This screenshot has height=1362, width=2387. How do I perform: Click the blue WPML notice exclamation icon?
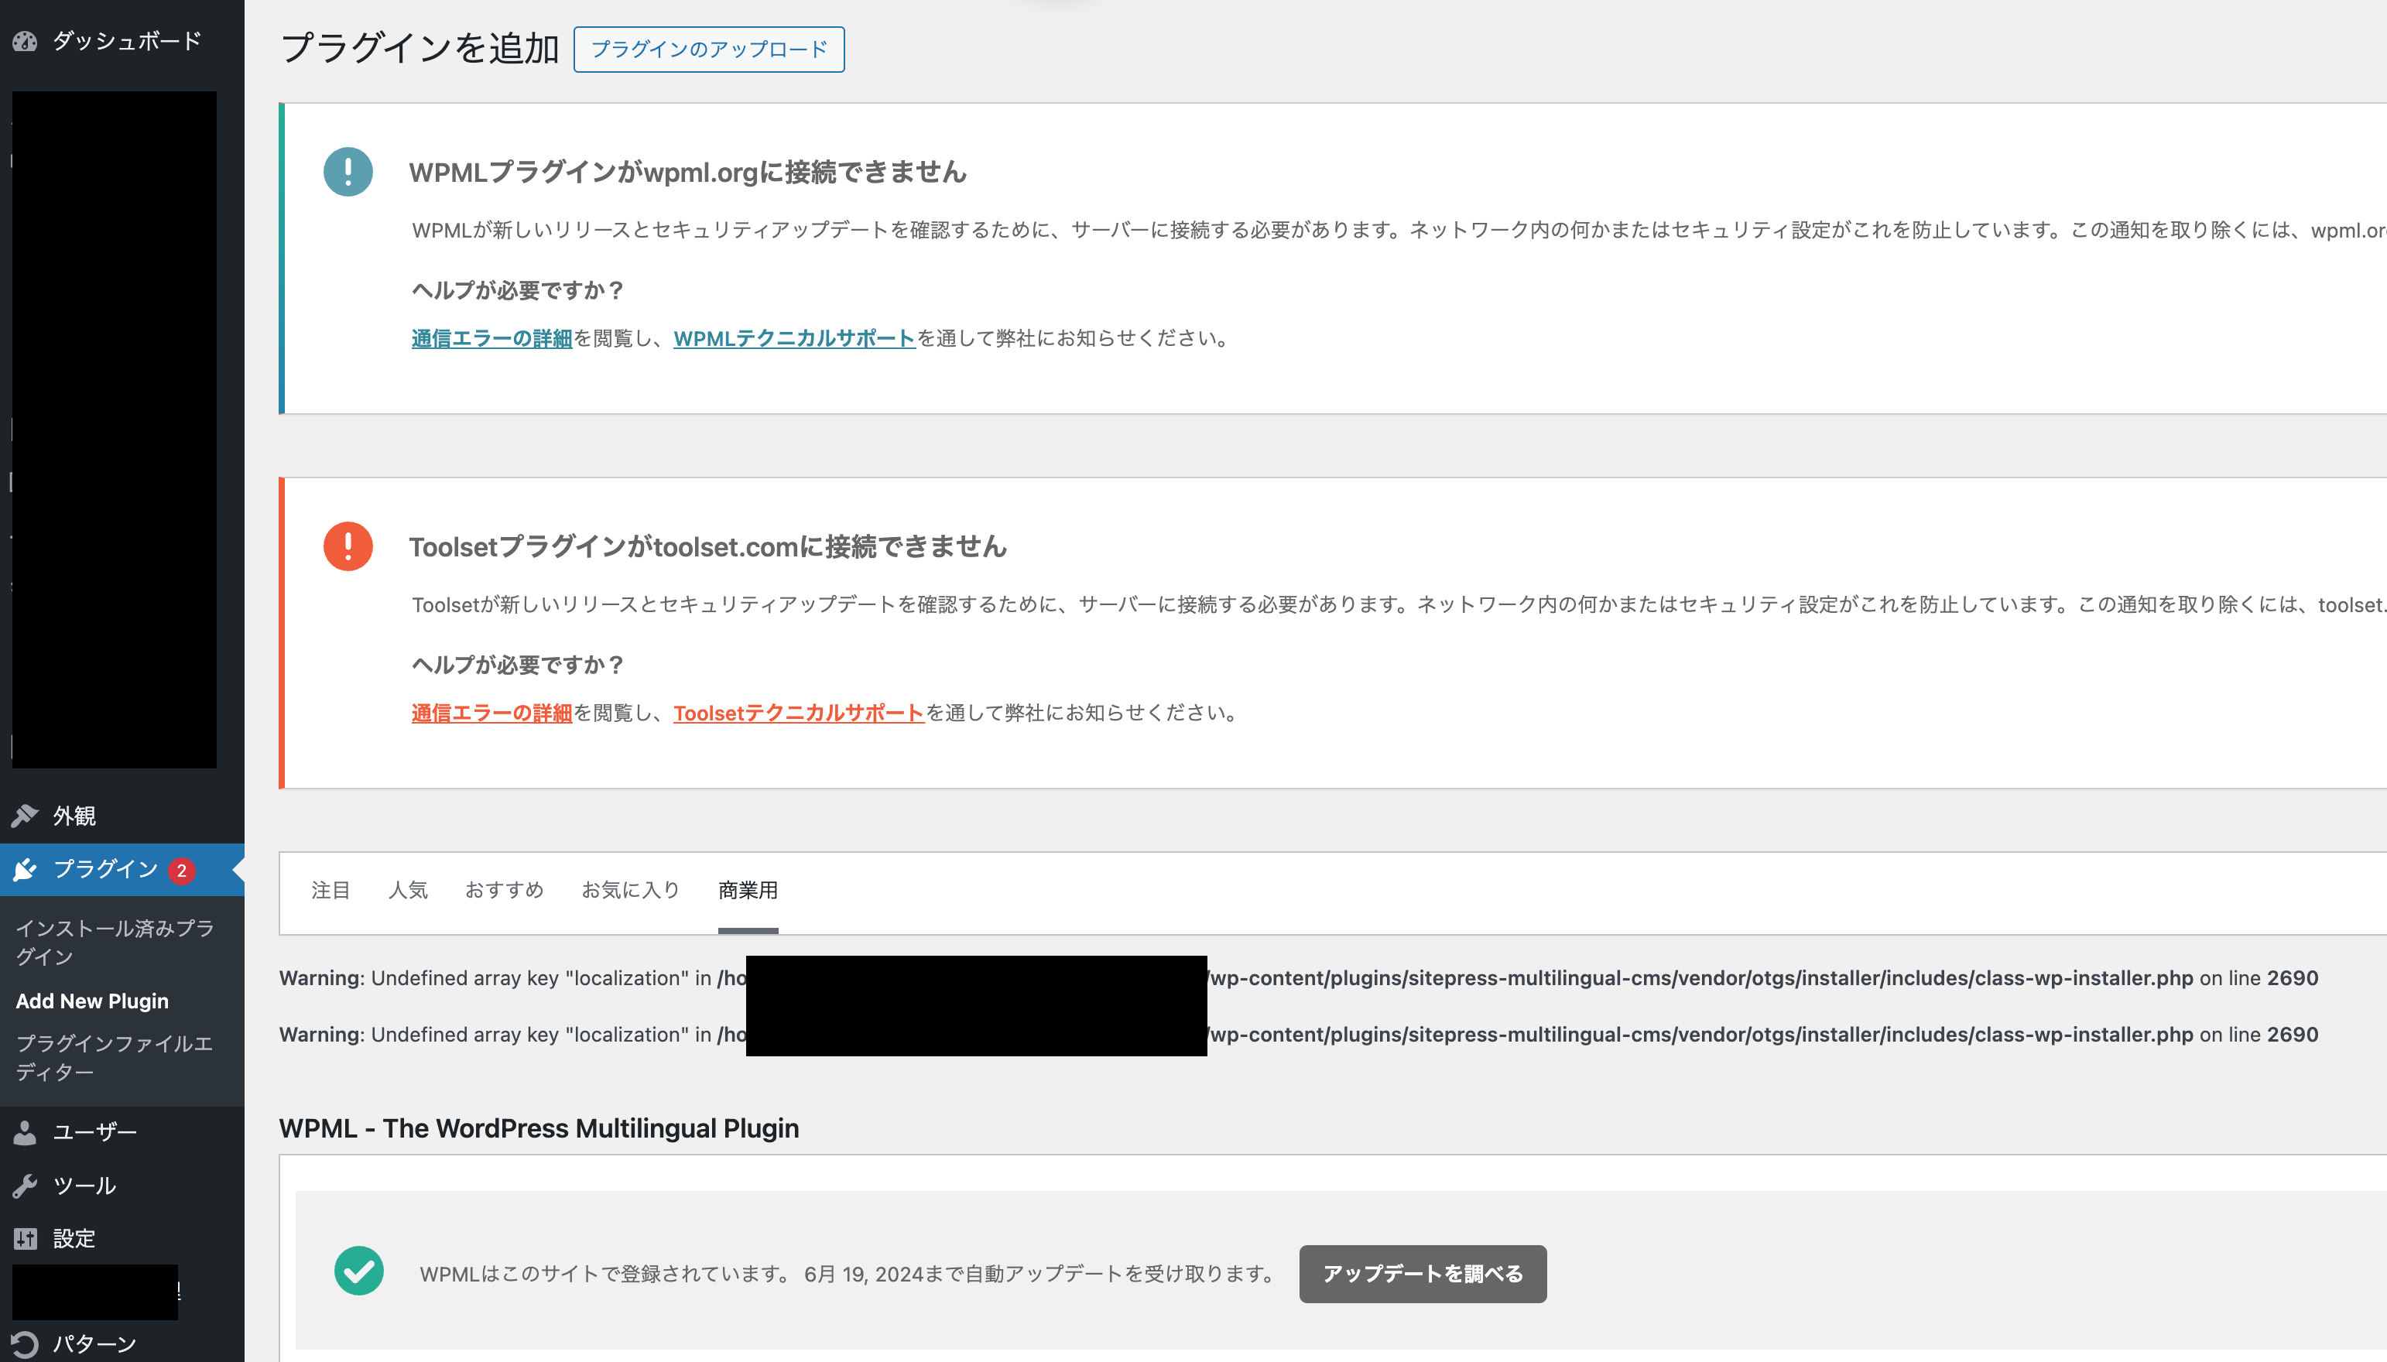(x=348, y=172)
